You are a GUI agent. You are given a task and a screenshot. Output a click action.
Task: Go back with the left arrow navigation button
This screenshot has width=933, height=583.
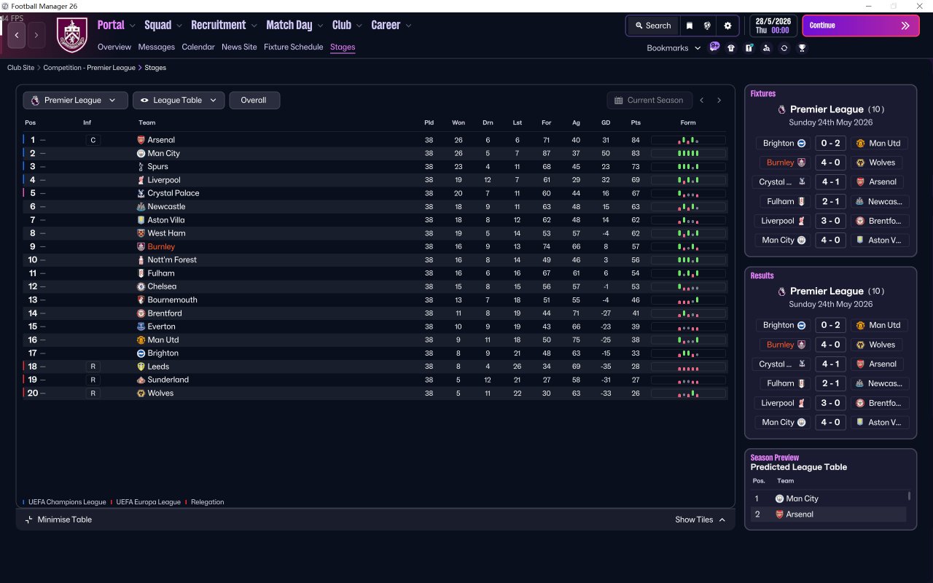click(x=17, y=35)
